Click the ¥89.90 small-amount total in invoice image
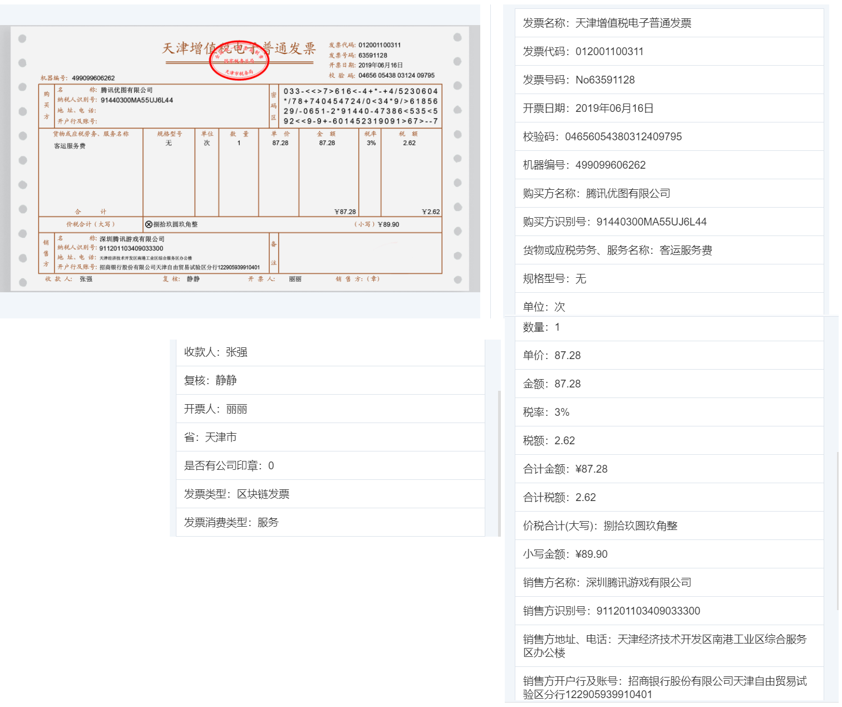842x707 pixels. 388,224
